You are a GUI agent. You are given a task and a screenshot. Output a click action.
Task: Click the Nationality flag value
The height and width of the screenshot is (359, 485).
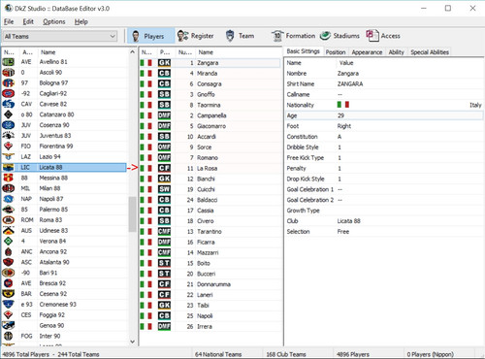pos(343,105)
